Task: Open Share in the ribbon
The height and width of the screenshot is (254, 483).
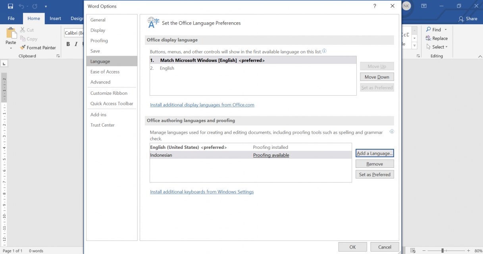Action: pos(468,19)
